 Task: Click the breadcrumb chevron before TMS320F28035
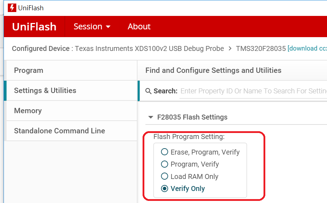tap(230, 48)
